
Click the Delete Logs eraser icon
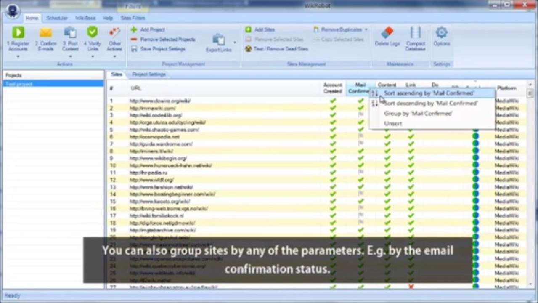(x=387, y=32)
